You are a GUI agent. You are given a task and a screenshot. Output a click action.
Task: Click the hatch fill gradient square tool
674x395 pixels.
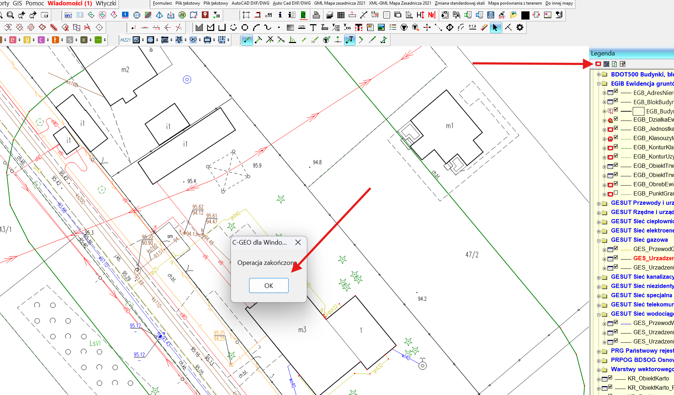pyautogui.click(x=290, y=27)
